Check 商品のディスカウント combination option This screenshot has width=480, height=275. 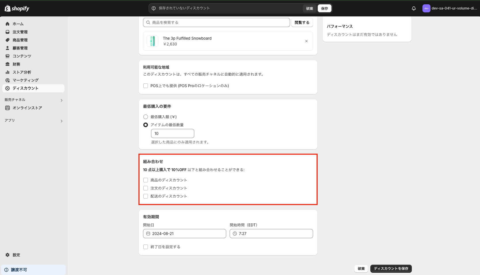[x=146, y=180]
